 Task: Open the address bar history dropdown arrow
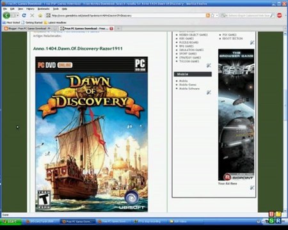click(217, 15)
